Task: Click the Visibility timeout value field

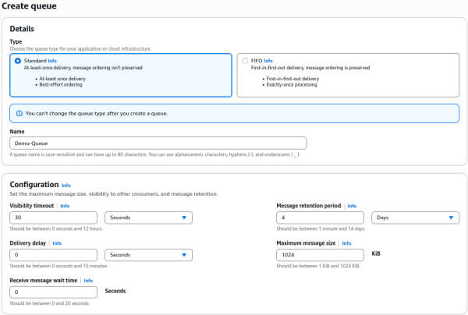Action: point(53,218)
